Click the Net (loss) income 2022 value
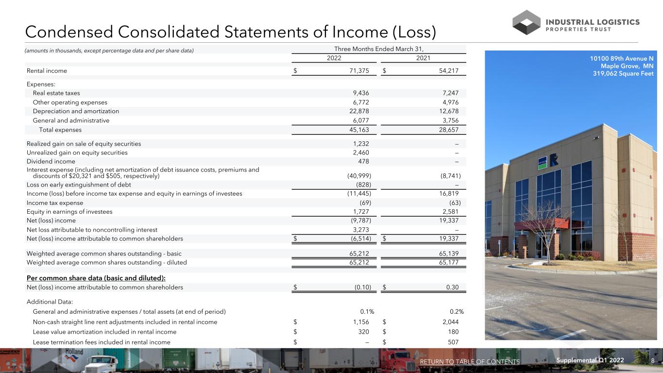The image size is (663, 373). point(361,220)
